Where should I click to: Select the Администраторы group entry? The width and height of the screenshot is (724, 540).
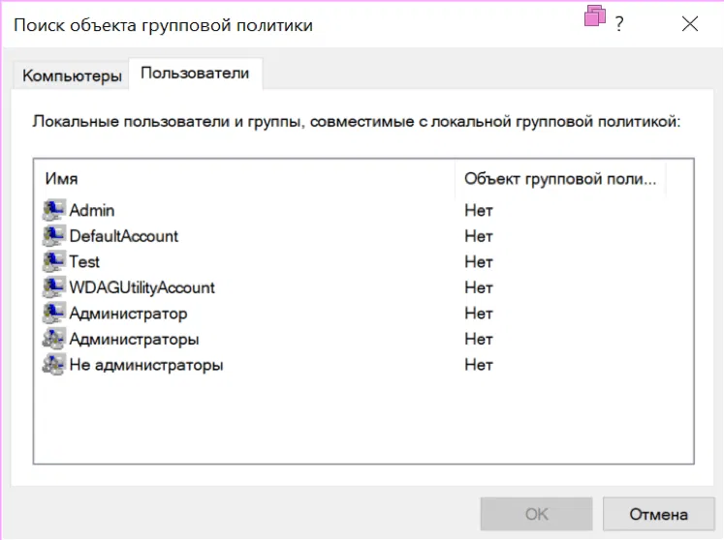tap(134, 340)
